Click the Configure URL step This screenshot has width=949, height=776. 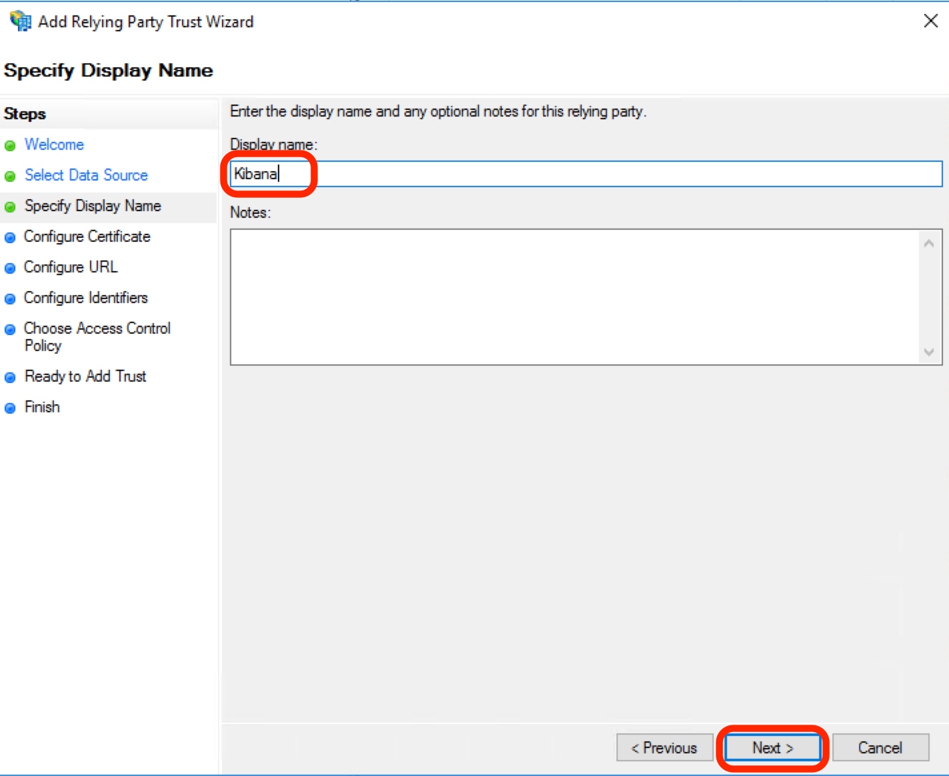coord(71,267)
